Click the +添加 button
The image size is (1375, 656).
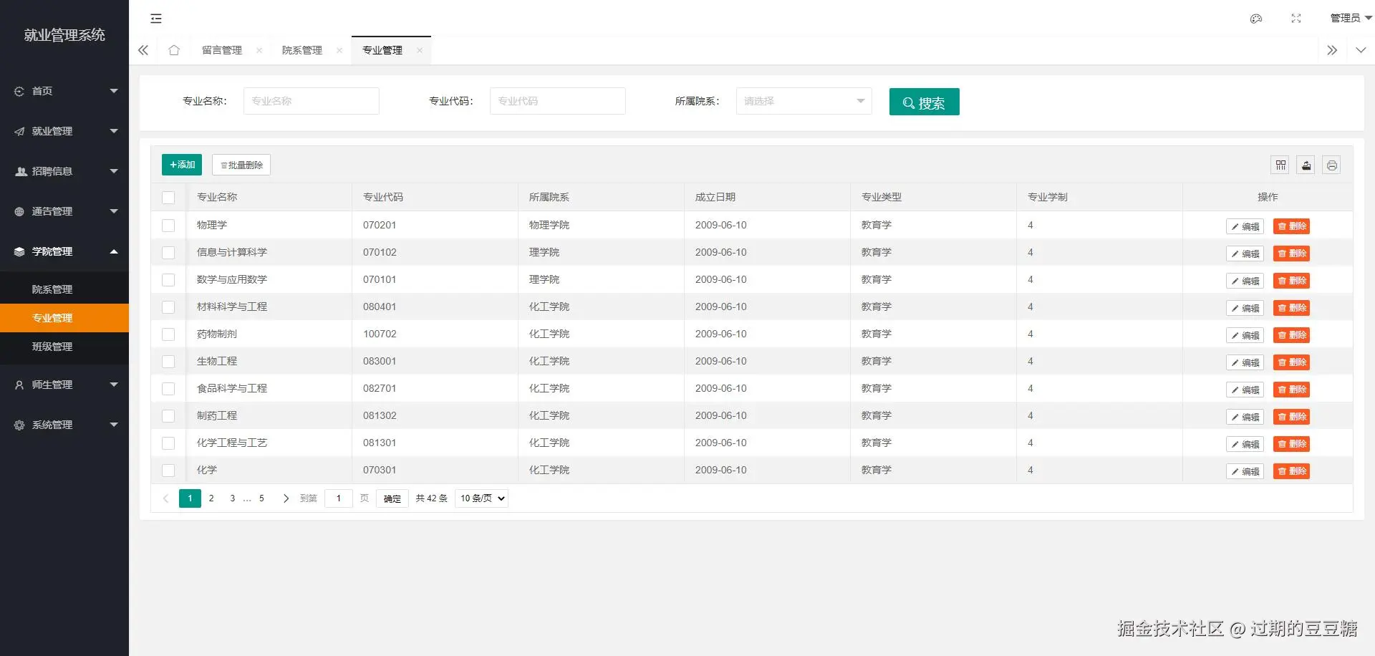[x=182, y=165]
